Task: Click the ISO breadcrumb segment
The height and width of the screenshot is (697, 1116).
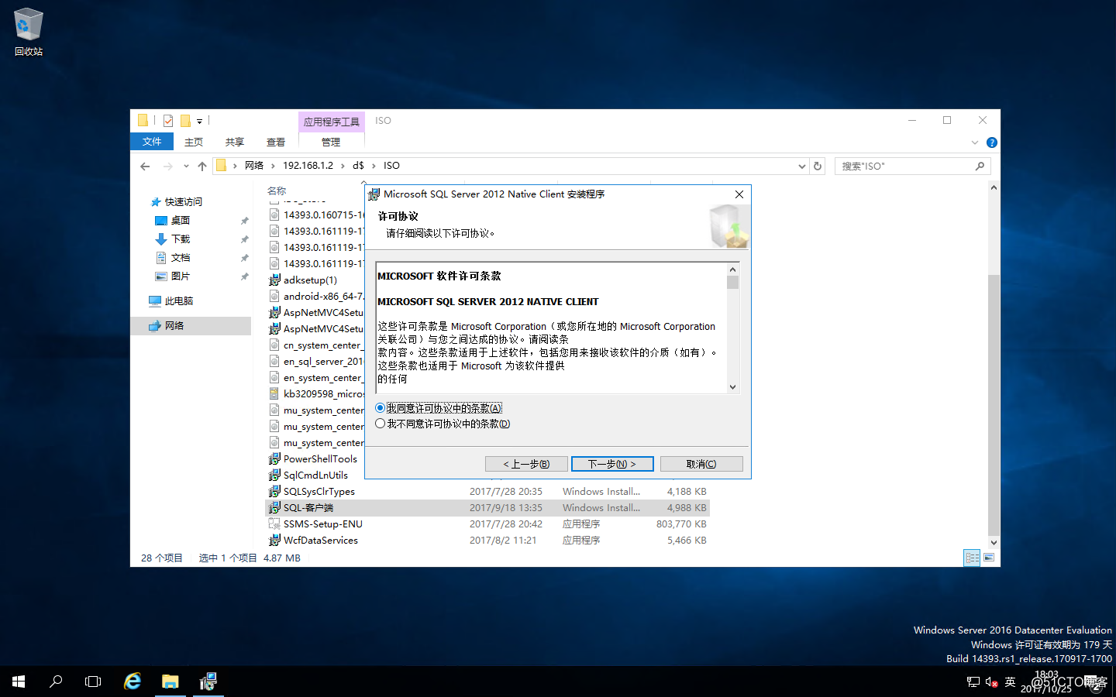Action: [x=391, y=166]
